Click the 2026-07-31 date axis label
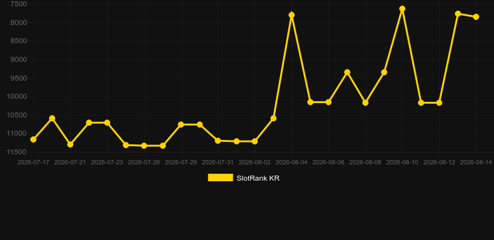Image resolution: width=494 pixels, height=240 pixels. 218,162
